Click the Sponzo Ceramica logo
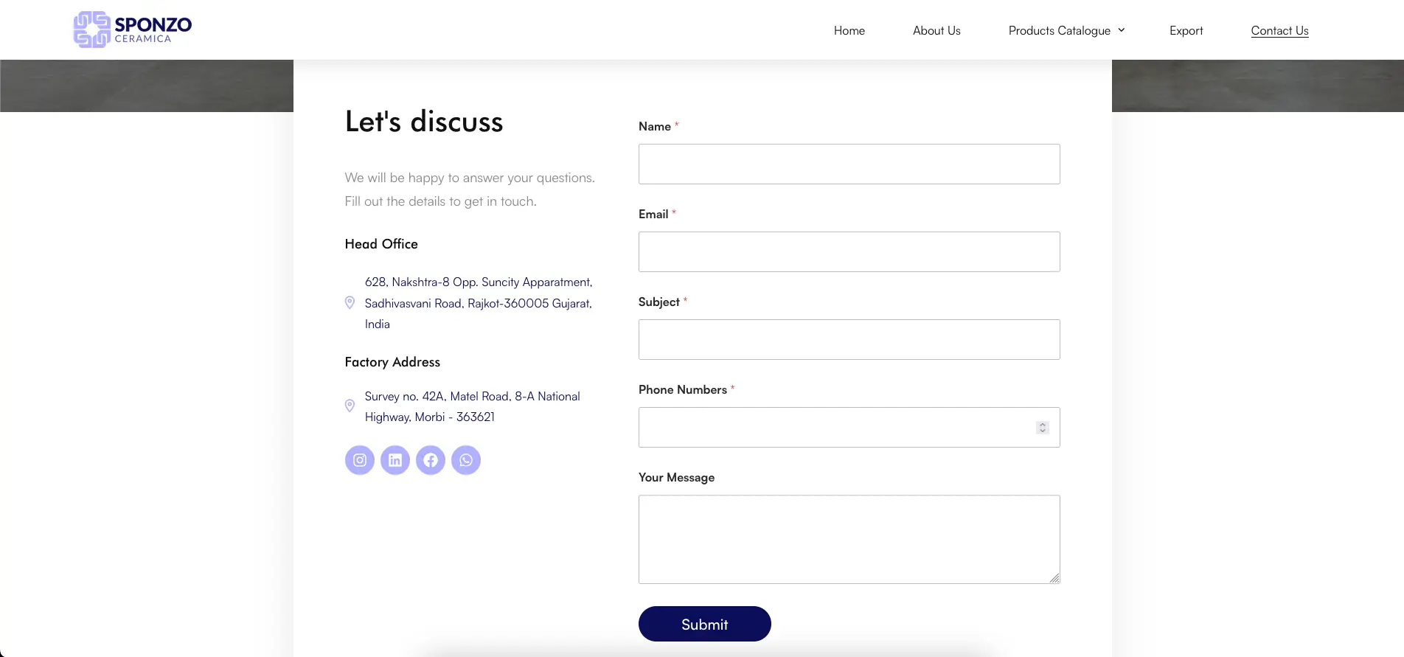This screenshot has width=1404, height=657. coord(133,29)
